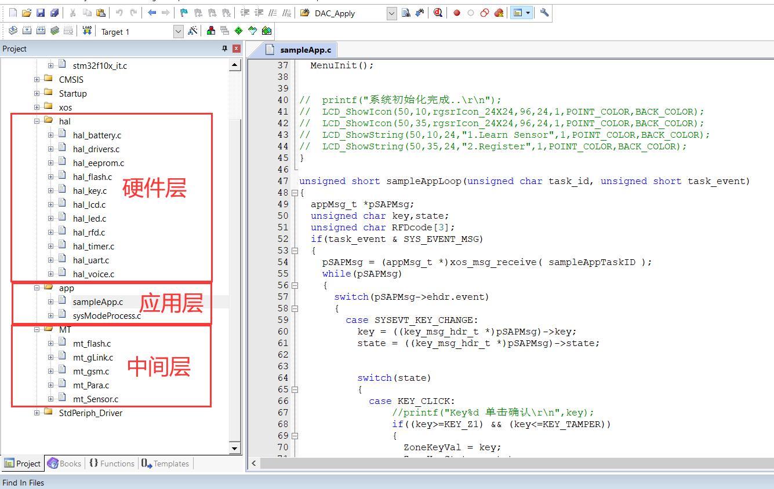Download code to flash using LOAD

(x=87, y=31)
